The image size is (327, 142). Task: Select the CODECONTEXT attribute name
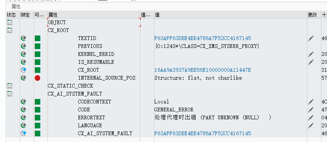click(x=94, y=102)
